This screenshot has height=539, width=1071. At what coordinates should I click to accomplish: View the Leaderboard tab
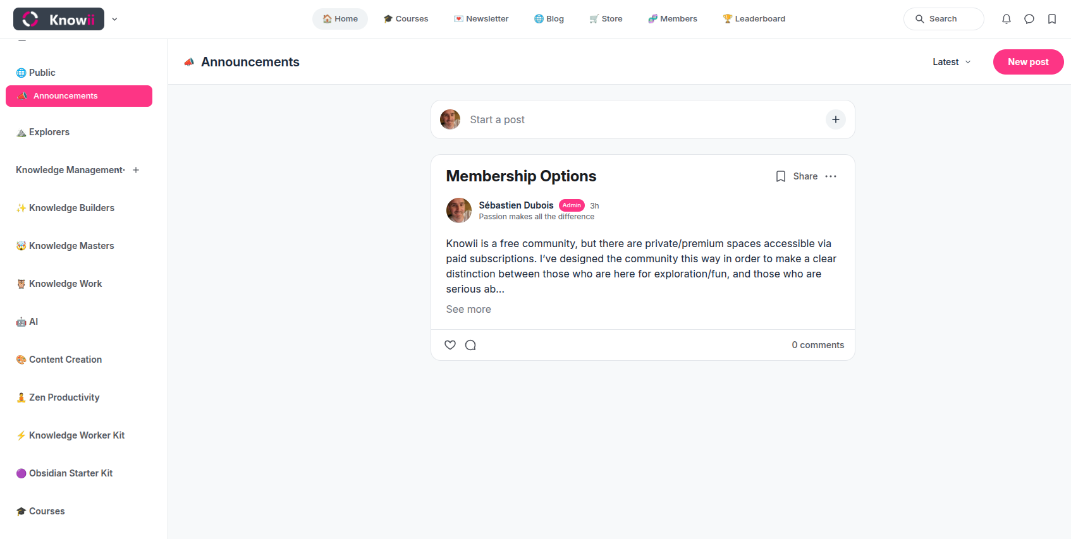pyautogui.click(x=754, y=19)
